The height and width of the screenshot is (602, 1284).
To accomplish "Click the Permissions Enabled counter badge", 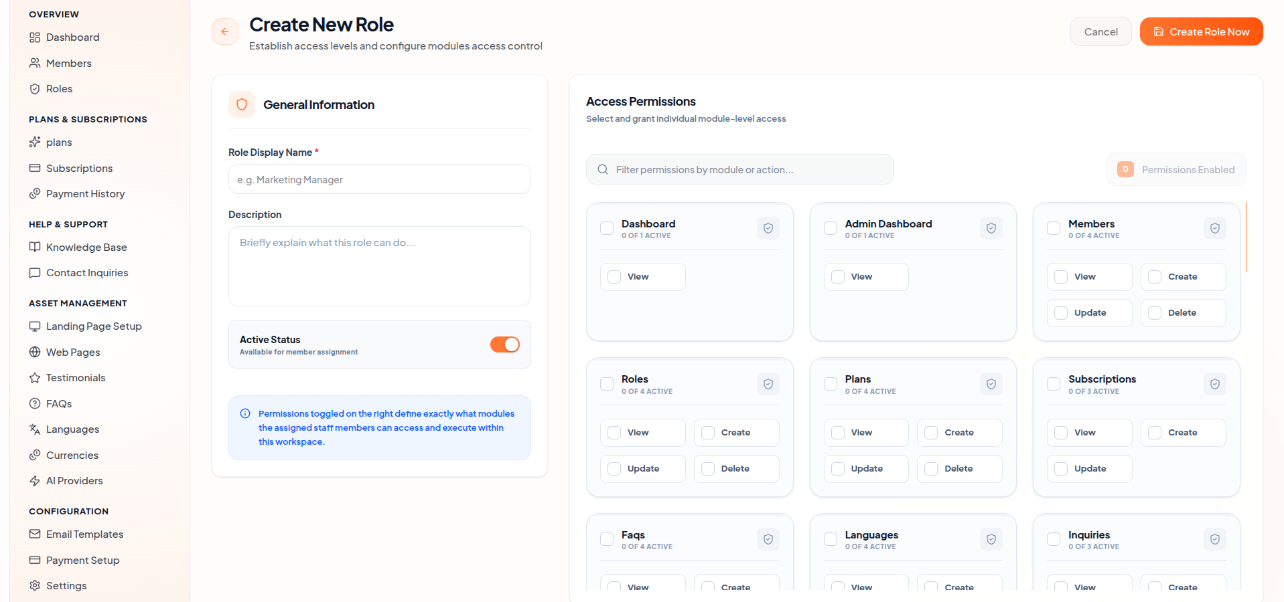I will (1125, 169).
